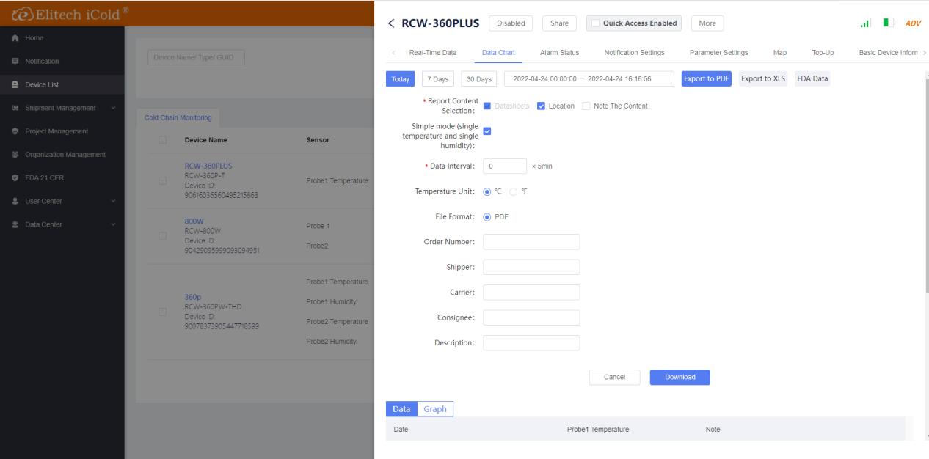Expand the Shipment Management menu arrow

(113, 108)
